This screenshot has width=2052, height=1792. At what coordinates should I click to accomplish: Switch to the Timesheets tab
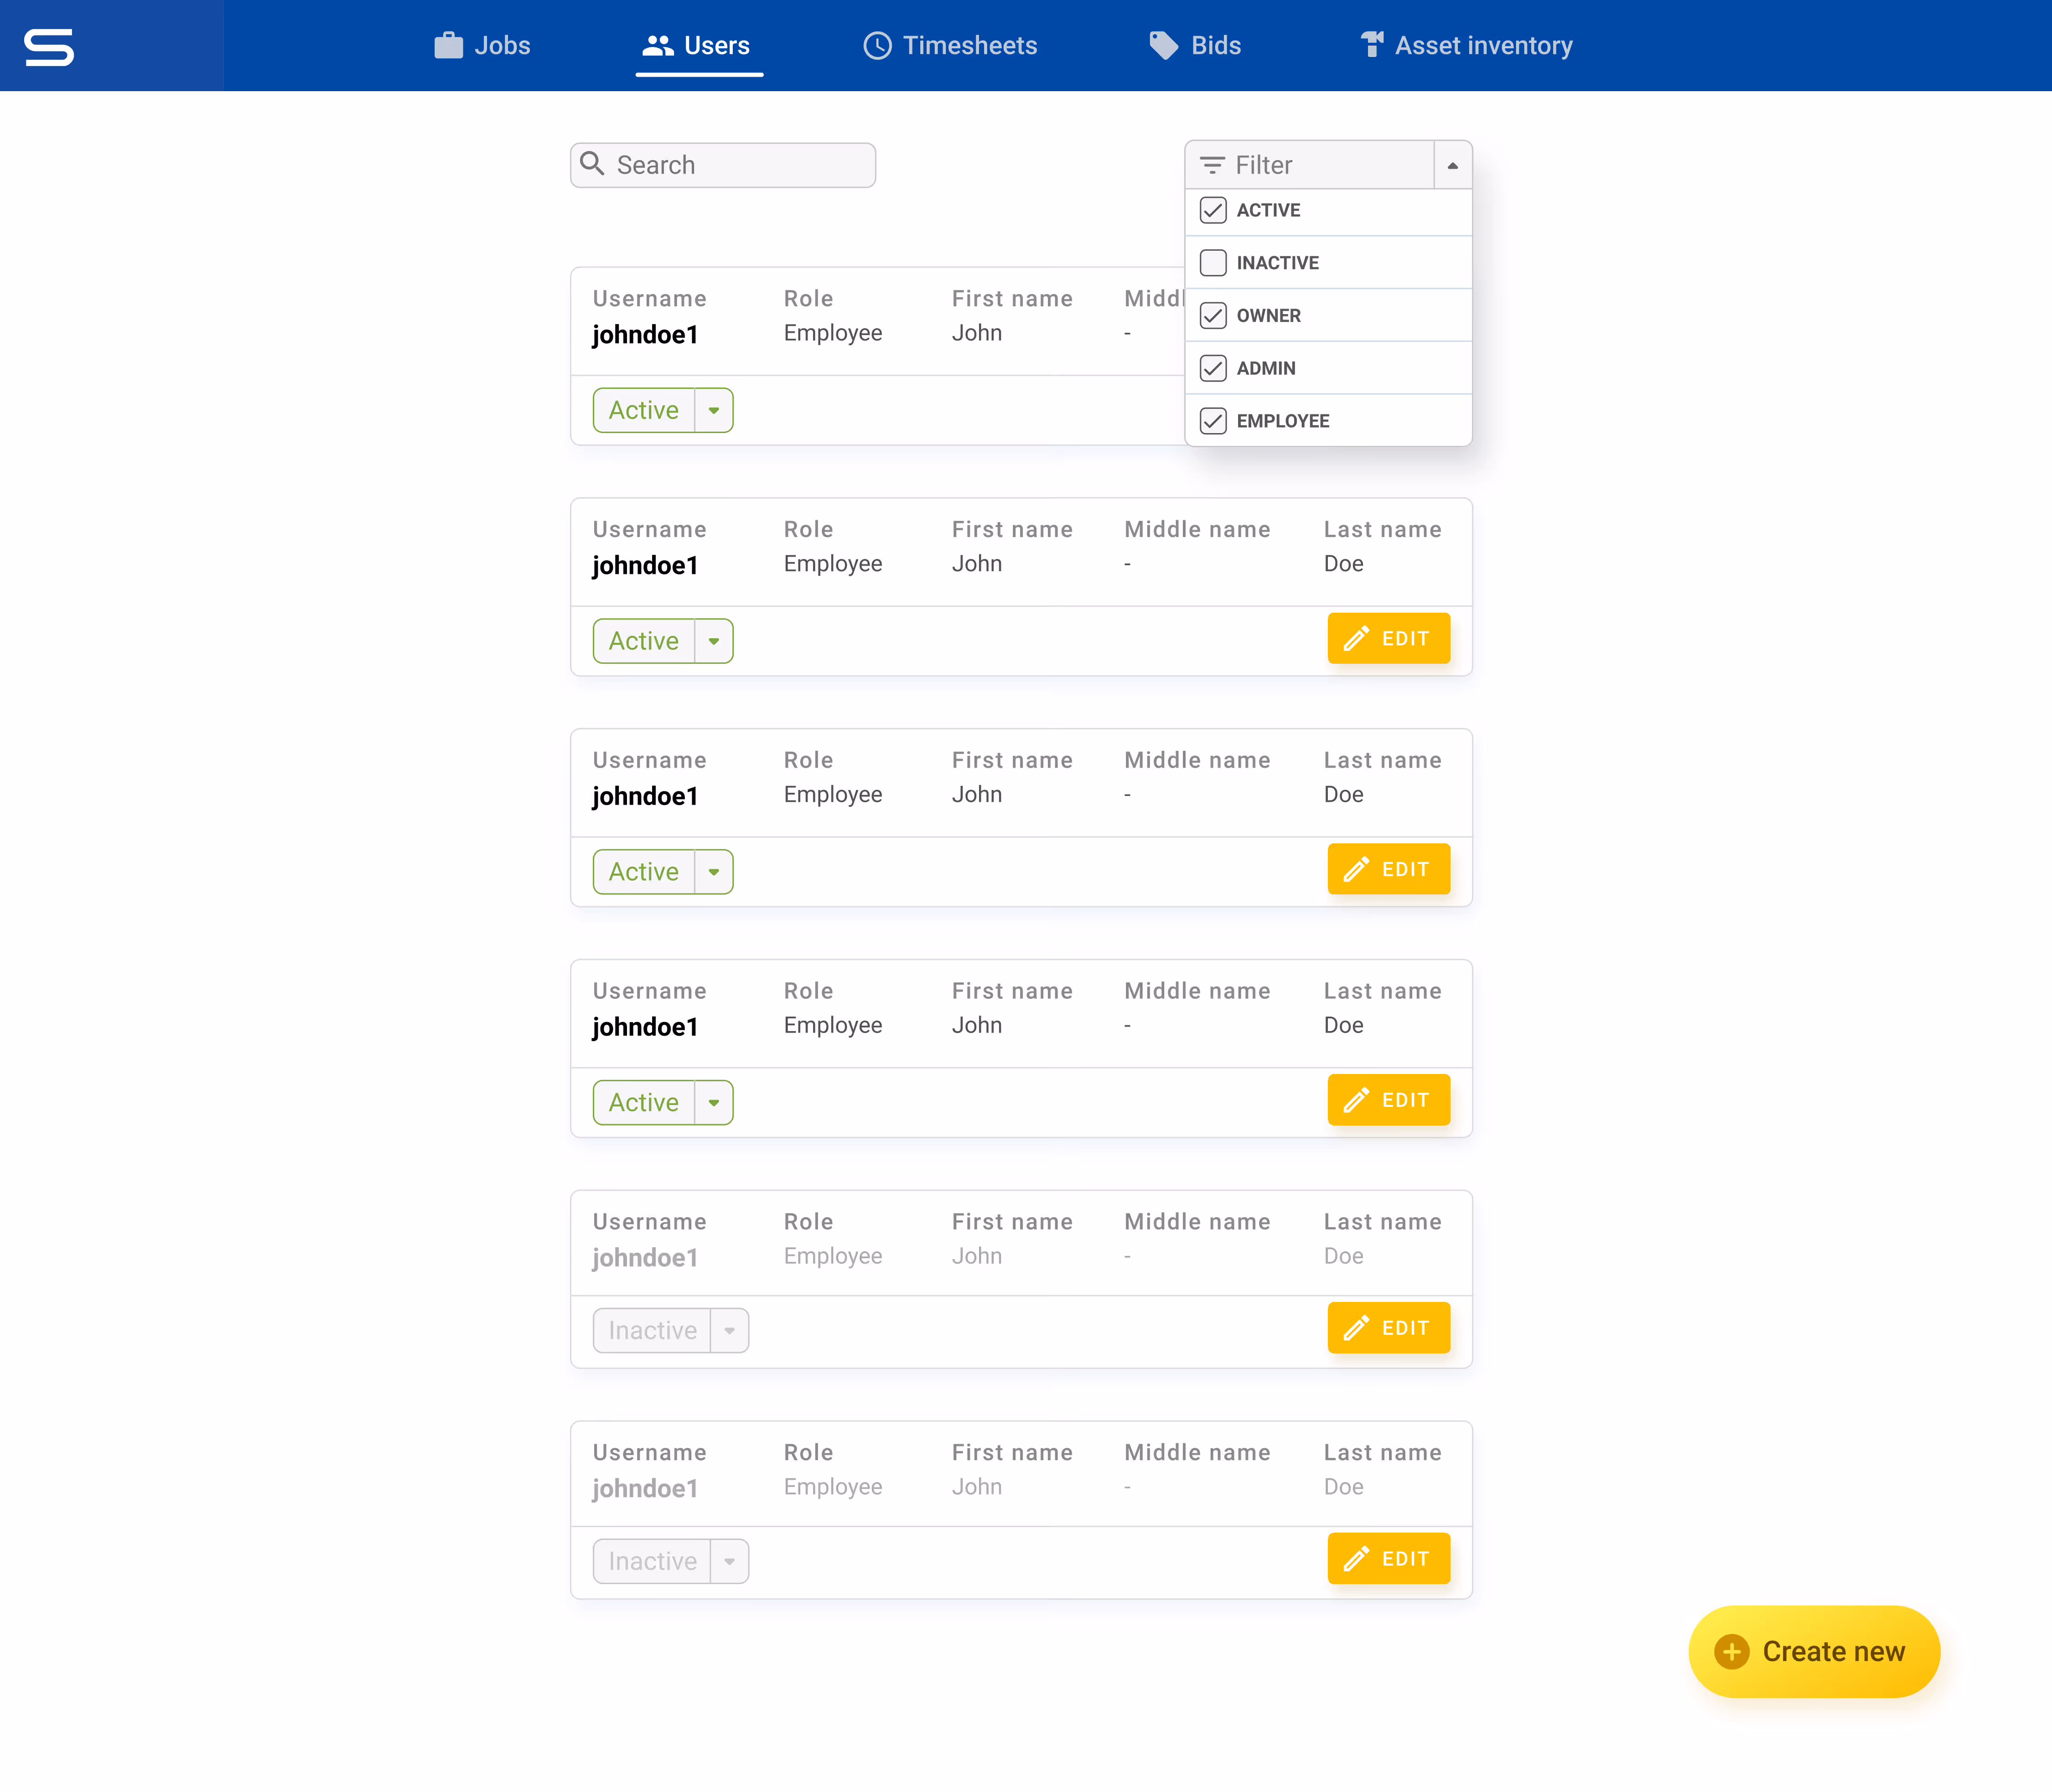tap(950, 46)
